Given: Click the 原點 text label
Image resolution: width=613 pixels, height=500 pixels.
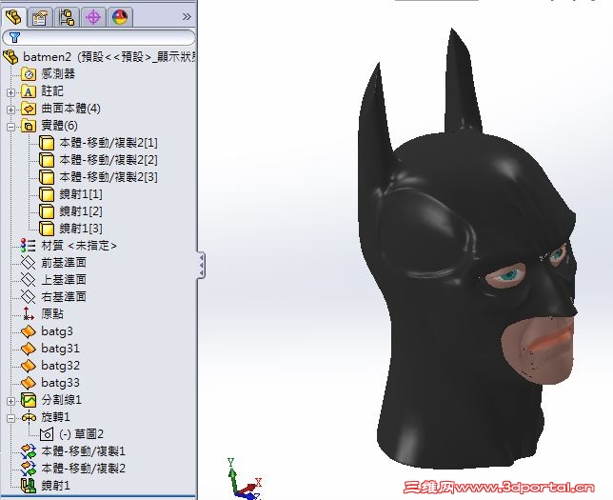Looking at the screenshot, I should click(52, 313).
